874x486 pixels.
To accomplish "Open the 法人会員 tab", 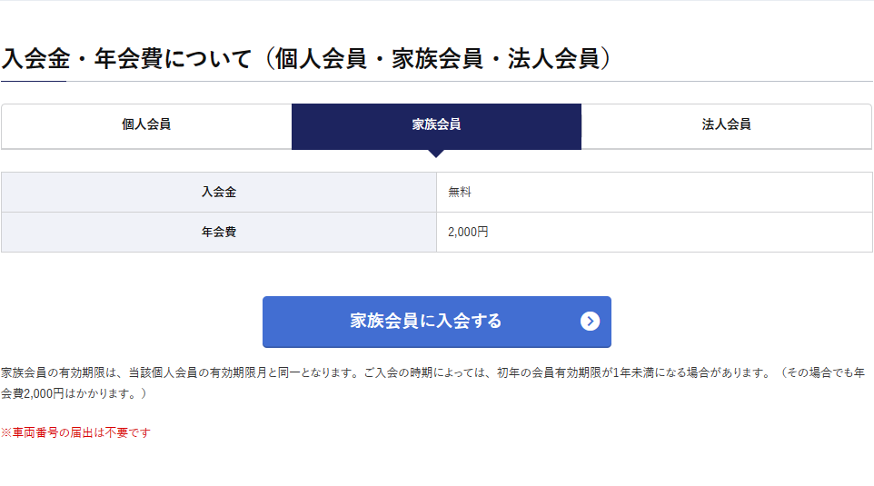I will pyautogui.click(x=726, y=126).
